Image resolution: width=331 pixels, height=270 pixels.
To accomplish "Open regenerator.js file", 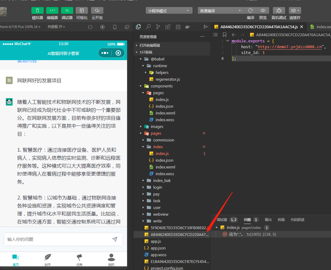I will point(172,79).
